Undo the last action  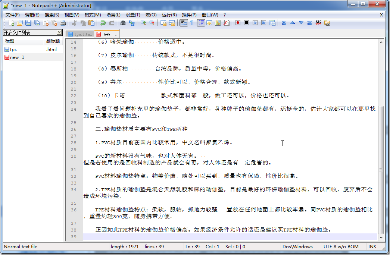click(x=103, y=23)
